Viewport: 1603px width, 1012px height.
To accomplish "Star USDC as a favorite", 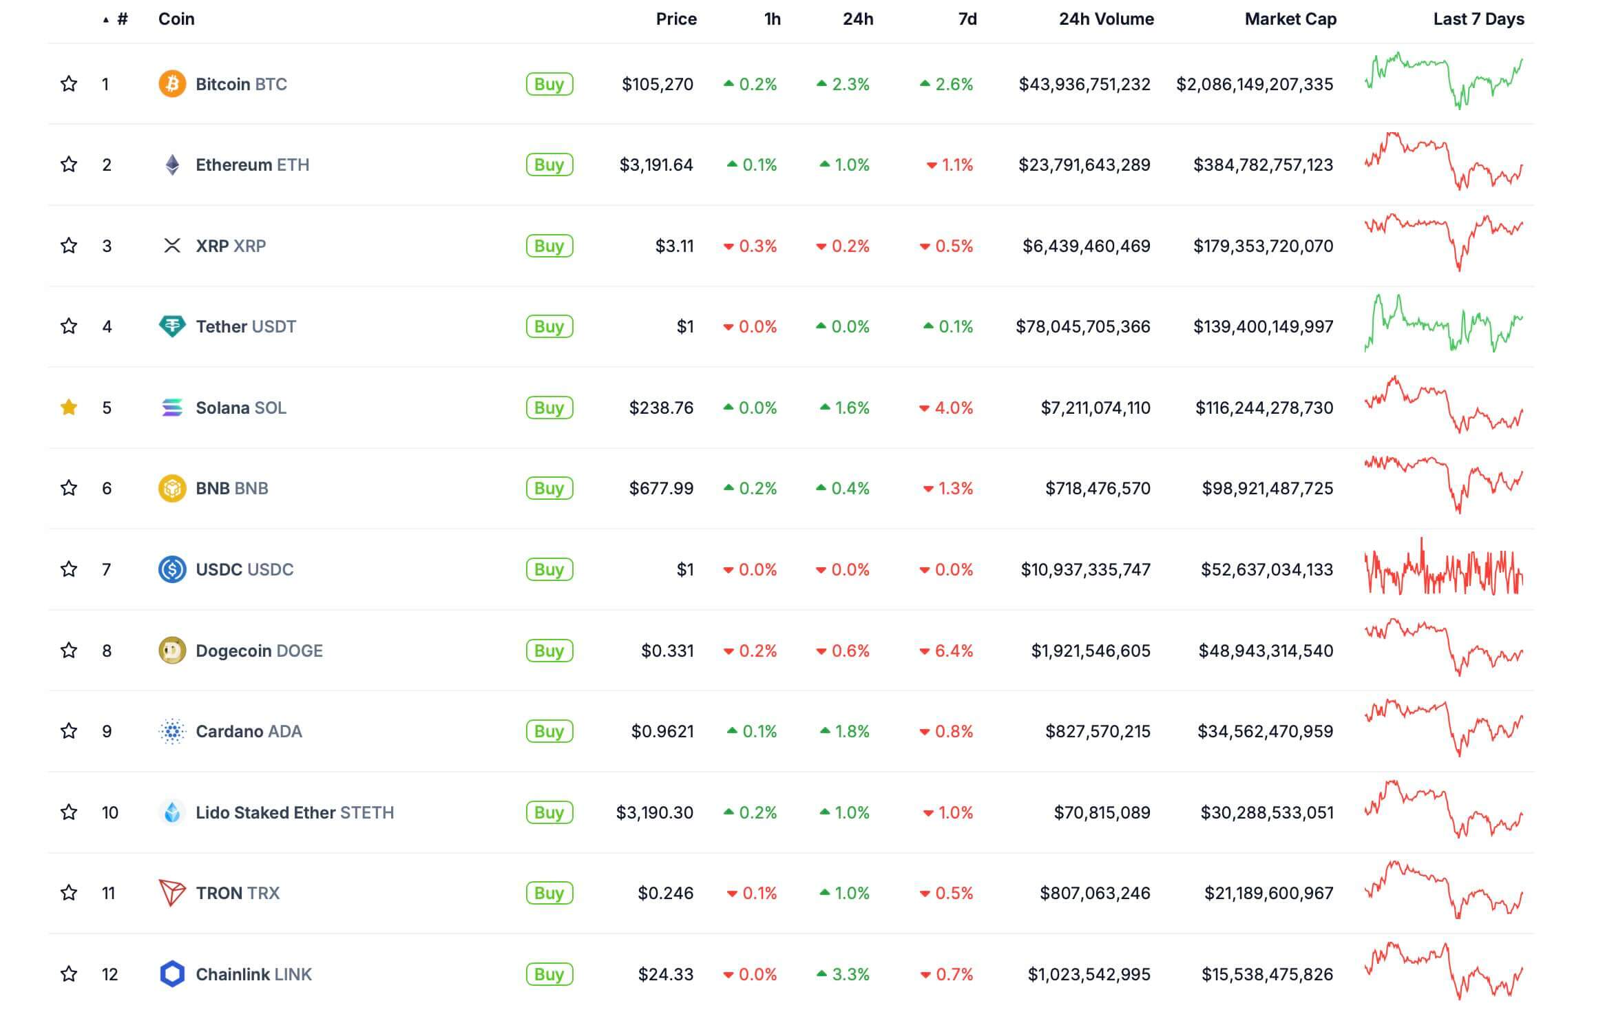I will point(69,569).
